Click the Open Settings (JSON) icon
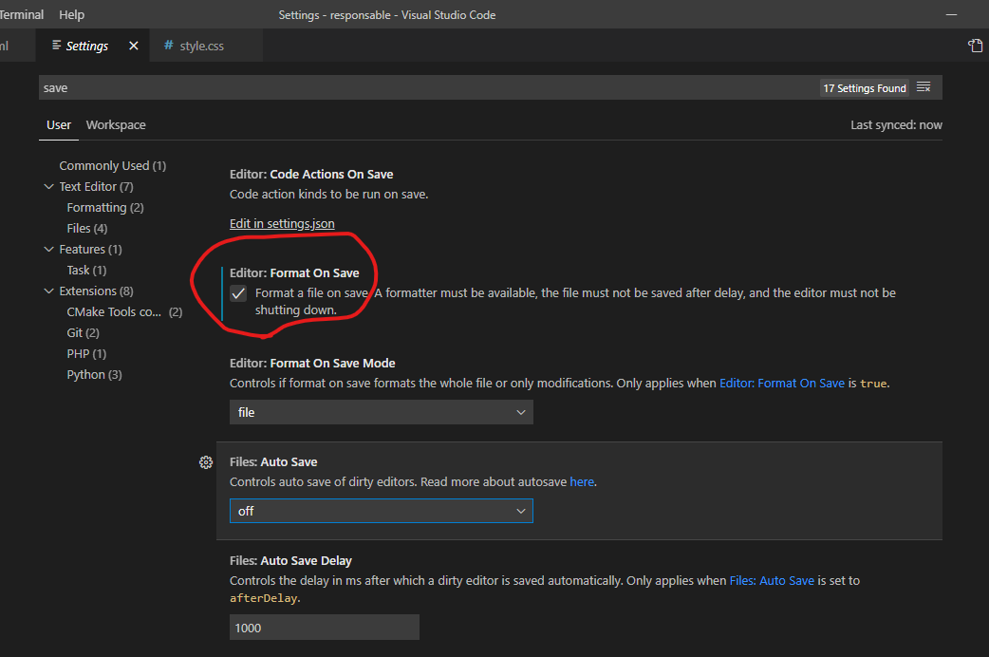The height and width of the screenshot is (657, 989). click(975, 46)
